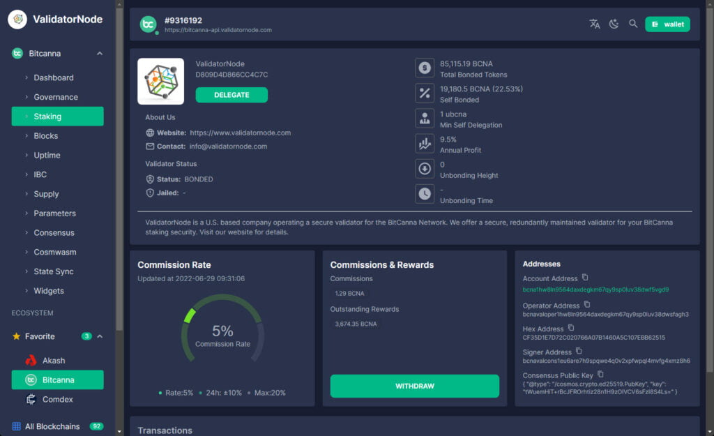Click the Min Self Delegation person icon
The image size is (714, 436).
pos(425,119)
